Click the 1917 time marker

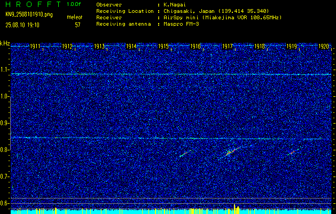coord(228,47)
